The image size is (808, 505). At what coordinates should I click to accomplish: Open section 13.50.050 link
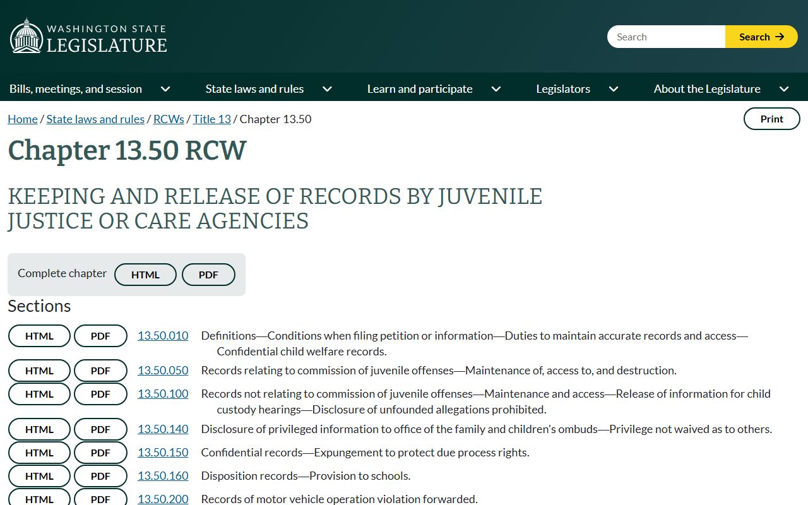pyautogui.click(x=163, y=371)
